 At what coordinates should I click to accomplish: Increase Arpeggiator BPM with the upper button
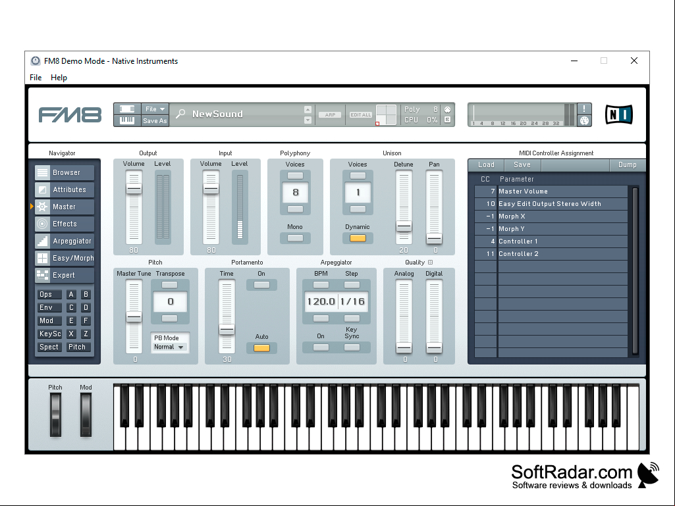point(321,285)
